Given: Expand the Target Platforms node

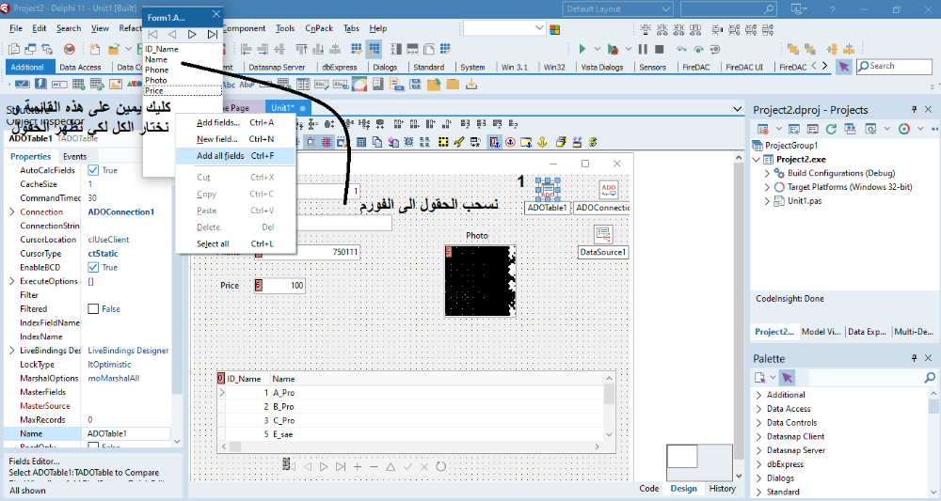Looking at the screenshot, I should [767, 187].
